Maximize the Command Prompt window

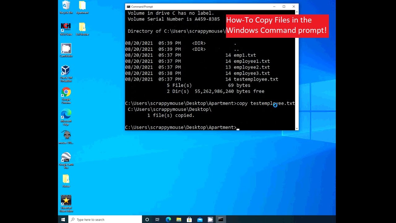pyautogui.click(x=284, y=7)
